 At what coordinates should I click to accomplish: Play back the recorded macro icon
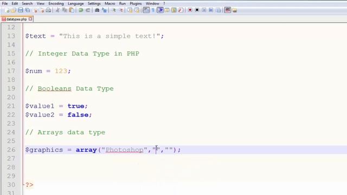[x=204, y=10]
